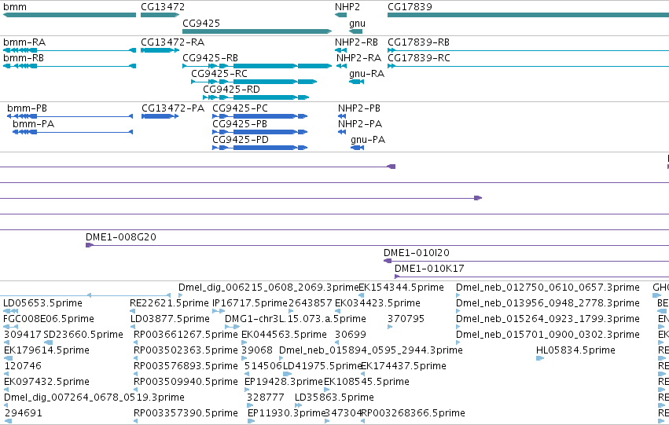Screen dimensions: 669x425
Task: Select transcript CG17839-RC
Action: 528,66
